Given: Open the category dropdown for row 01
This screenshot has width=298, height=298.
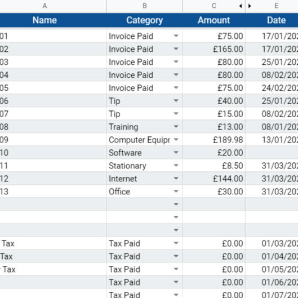Looking at the screenshot, I should 176,35.
